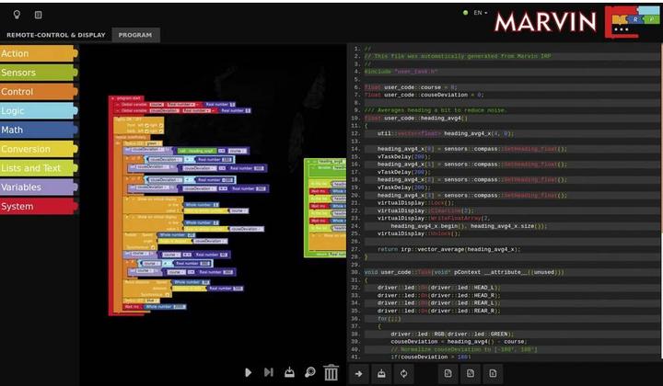Click code line 30 'void user_code::Task'
Image resolution: width=663 pixels, height=386 pixels.
(464, 273)
